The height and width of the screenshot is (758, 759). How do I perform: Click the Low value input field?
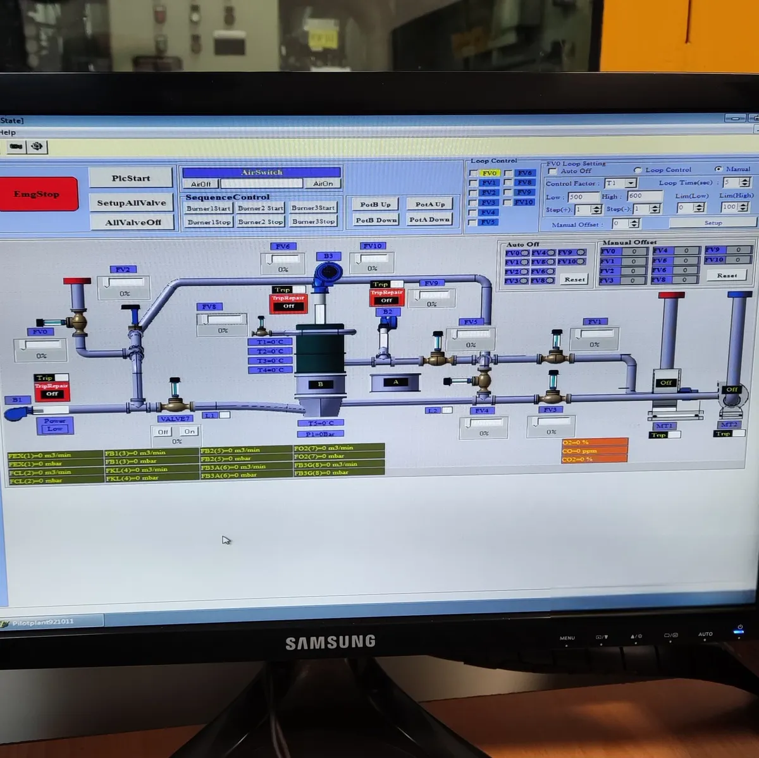tap(583, 197)
